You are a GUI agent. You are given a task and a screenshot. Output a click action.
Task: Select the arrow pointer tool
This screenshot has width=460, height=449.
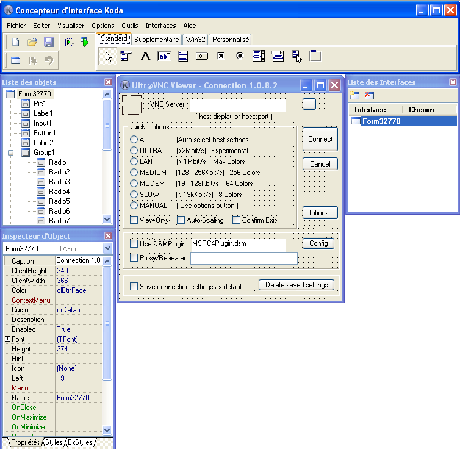click(108, 56)
